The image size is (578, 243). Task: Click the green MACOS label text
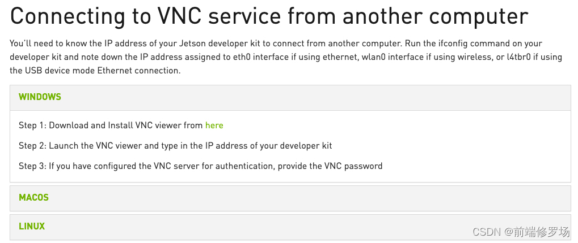coord(33,197)
